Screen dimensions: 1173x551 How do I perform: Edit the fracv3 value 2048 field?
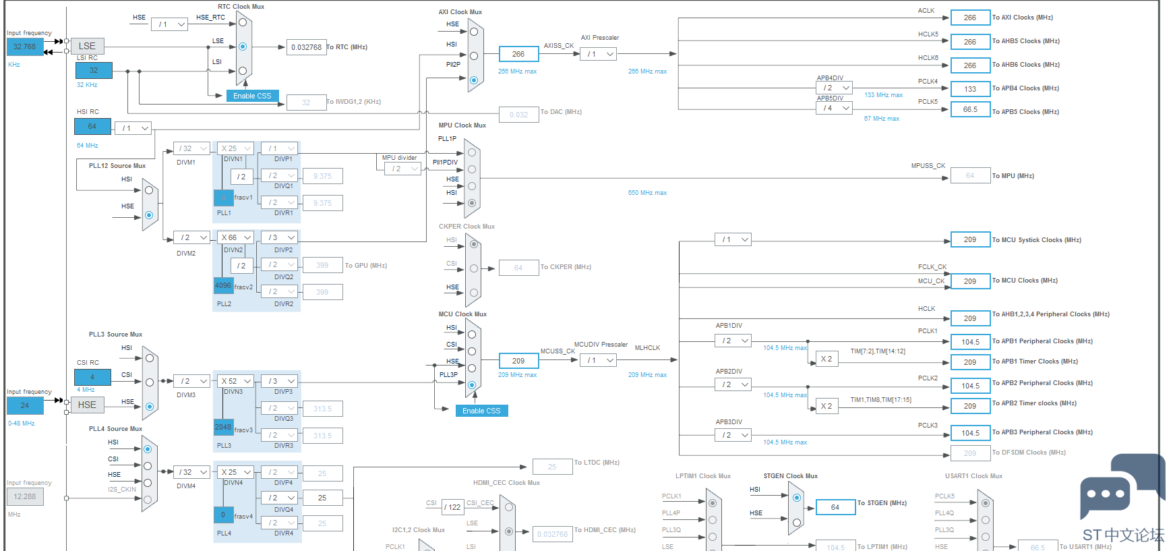pos(224,428)
